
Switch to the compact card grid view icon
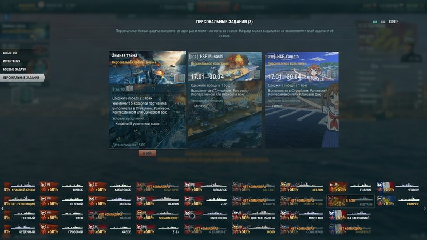pos(383,22)
